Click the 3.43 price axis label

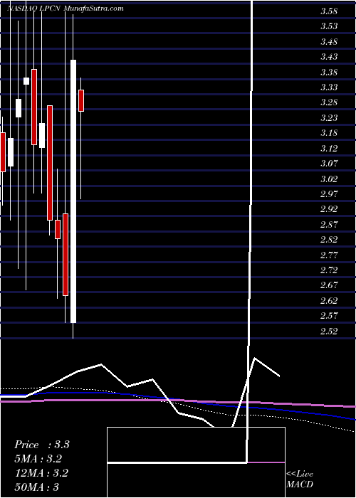click(329, 57)
